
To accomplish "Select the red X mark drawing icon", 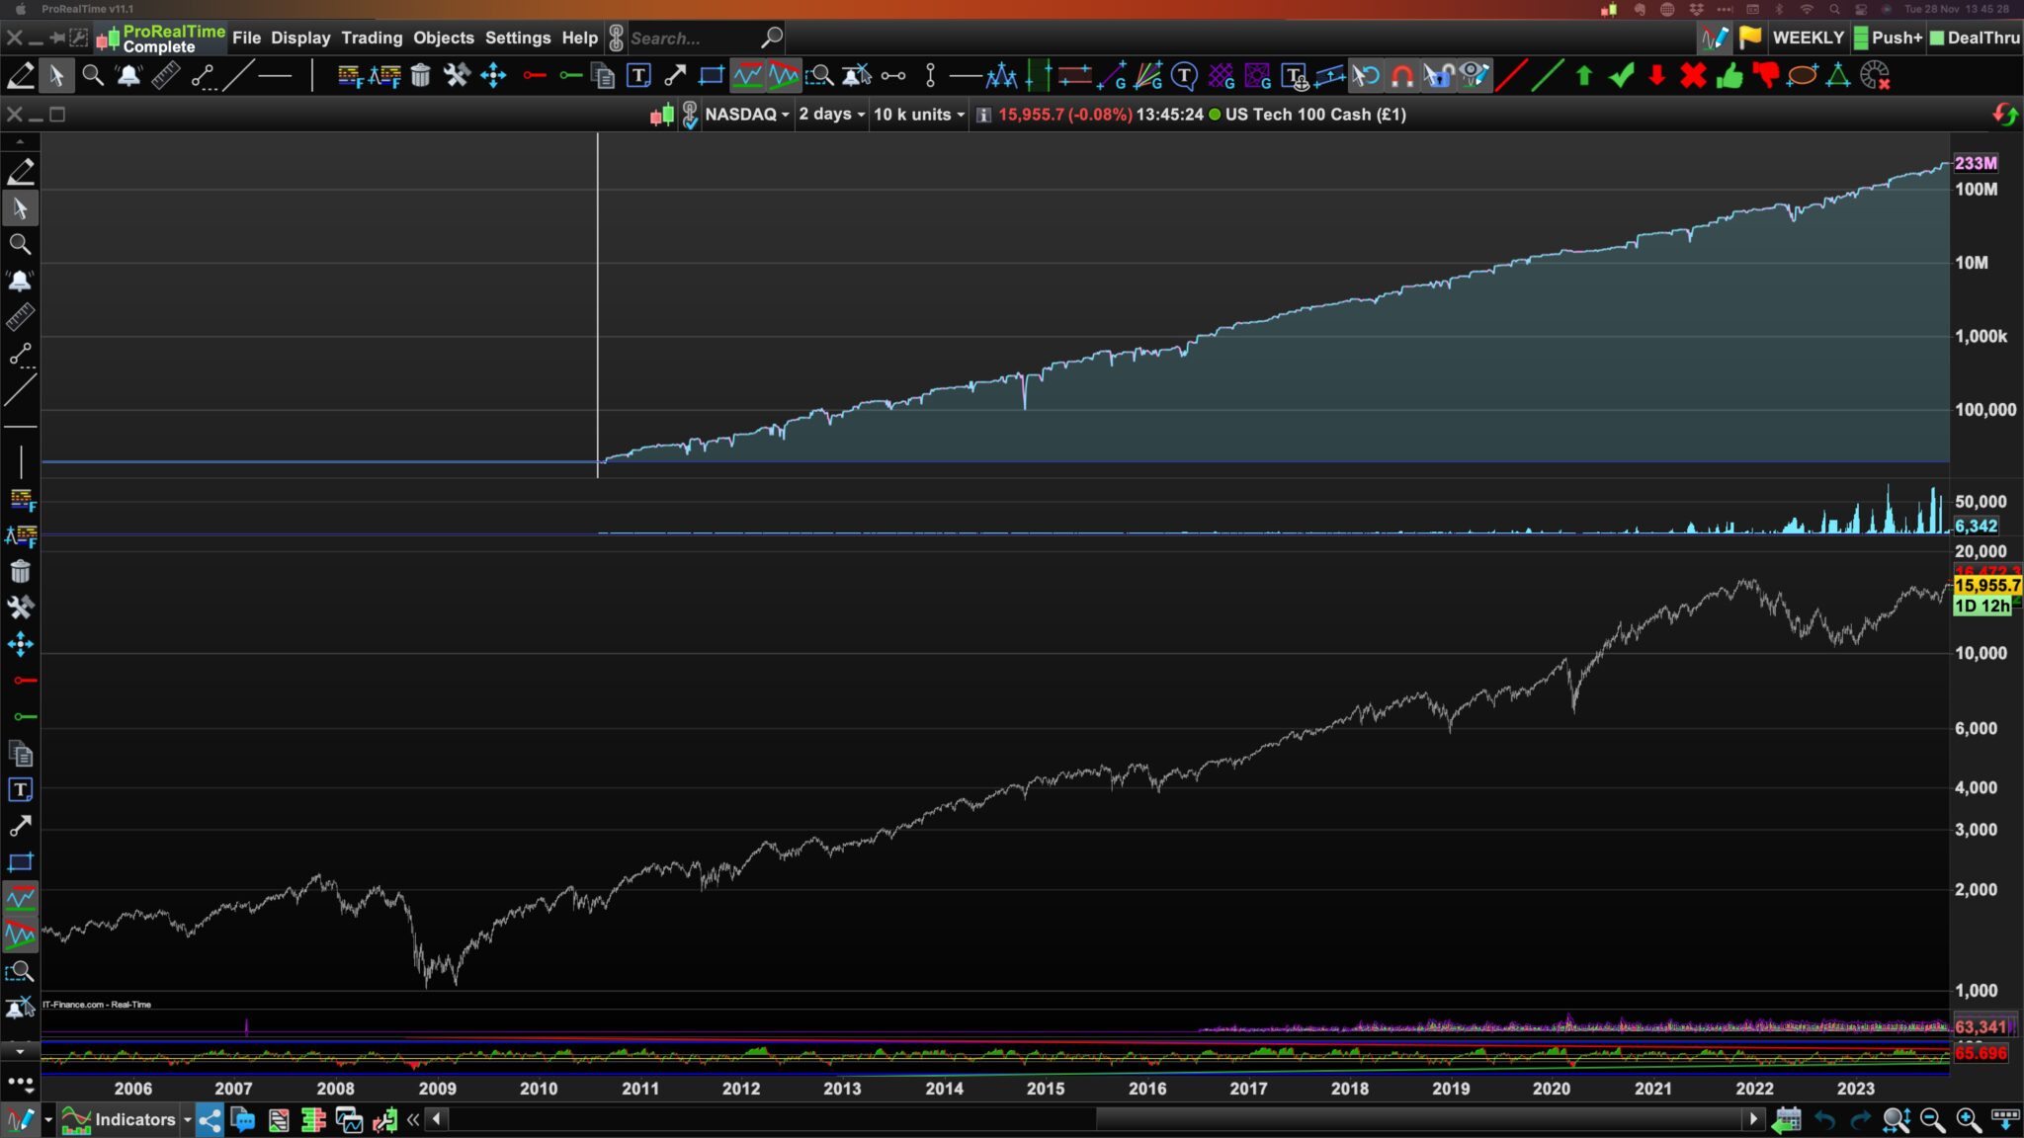I will (1693, 75).
